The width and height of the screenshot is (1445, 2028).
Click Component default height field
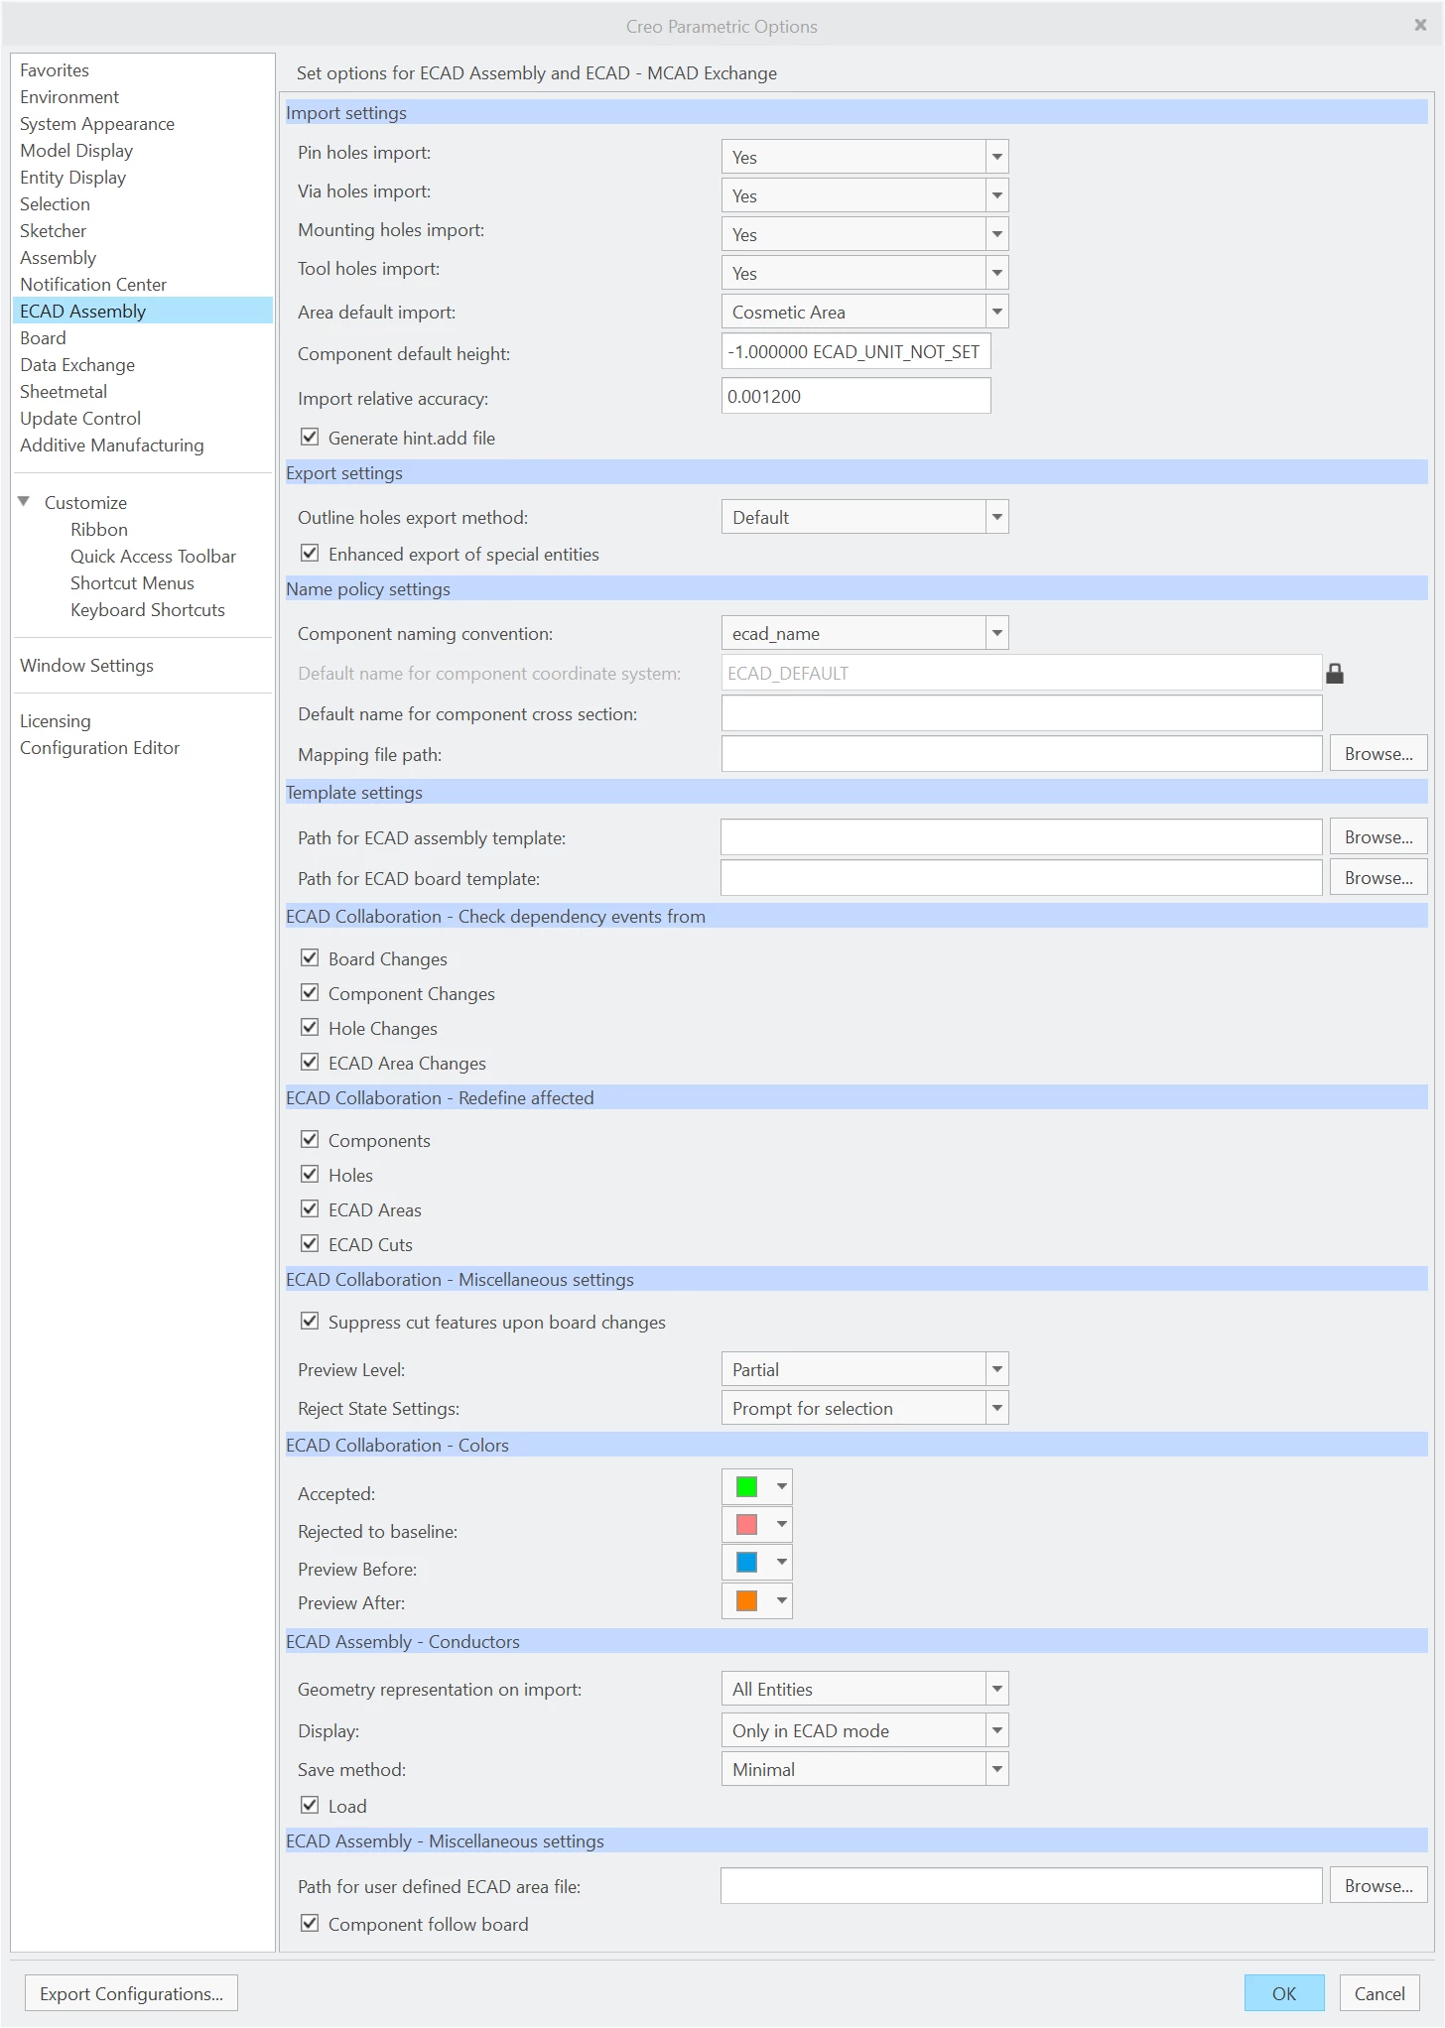click(855, 351)
